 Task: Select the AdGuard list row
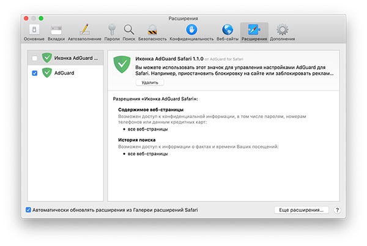coord(65,73)
